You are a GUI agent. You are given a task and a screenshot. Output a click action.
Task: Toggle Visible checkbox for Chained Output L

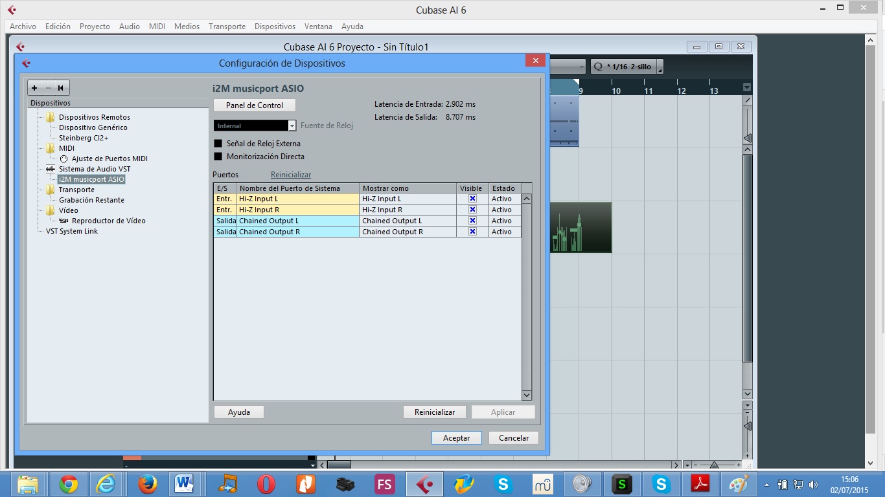472,221
